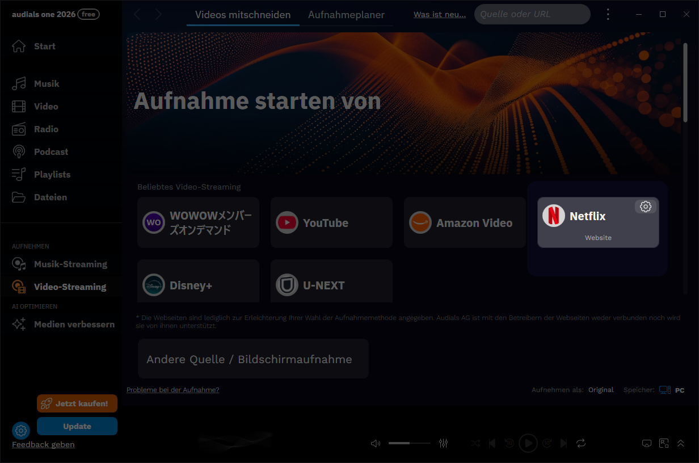
Task: Click the Jetzt kaufen button
Action: coord(77,403)
